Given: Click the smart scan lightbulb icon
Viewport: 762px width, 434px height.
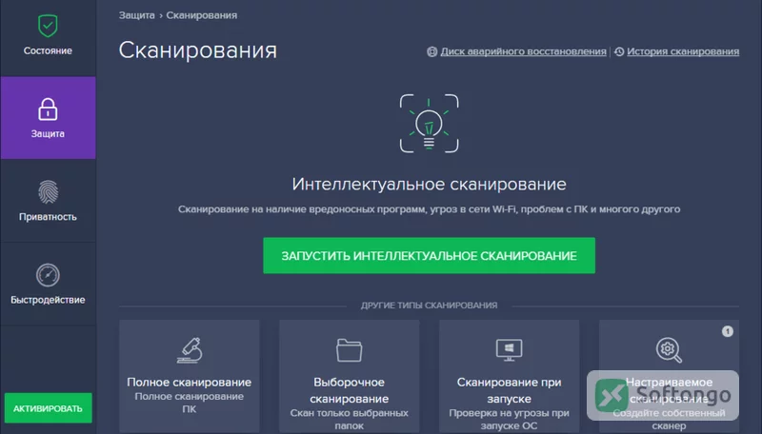Looking at the screenshot, I should tap(430, 124).
